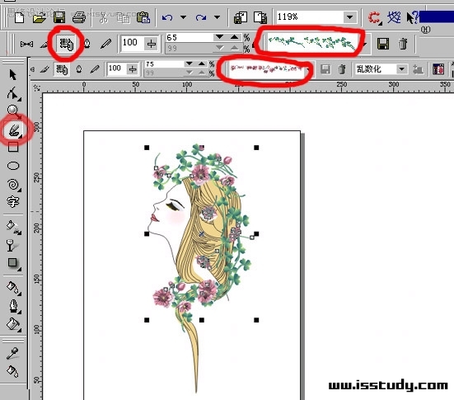454x400 pixels.
Task: Select the Paintbucket tool at toolbox bottom
Action: point(12,371)
